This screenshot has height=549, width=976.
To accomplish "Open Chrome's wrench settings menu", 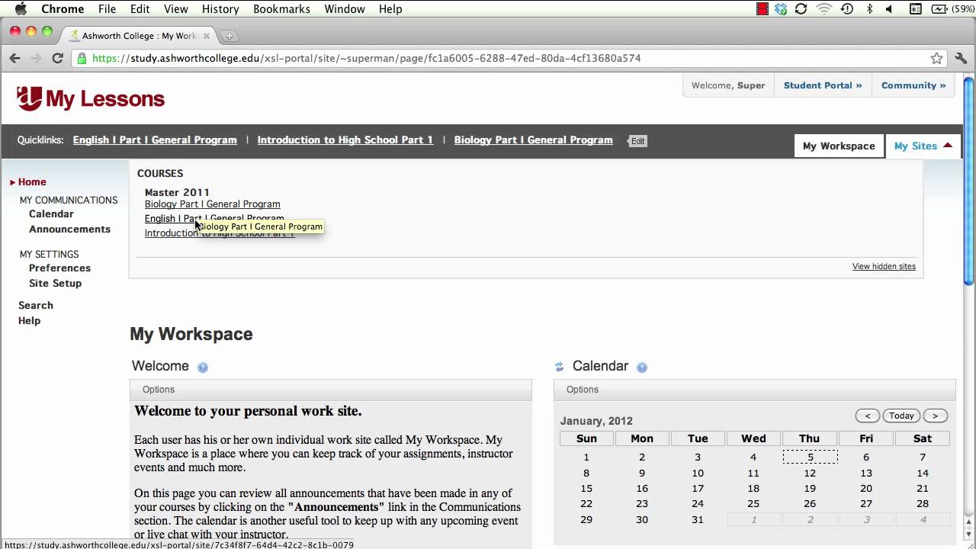I will pos(961,58).
